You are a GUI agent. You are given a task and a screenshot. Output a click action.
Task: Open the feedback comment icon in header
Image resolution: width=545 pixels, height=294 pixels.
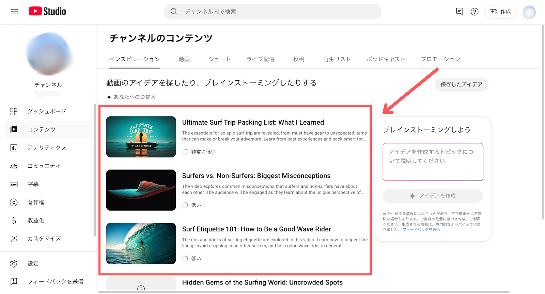click(x=459, y=12)
